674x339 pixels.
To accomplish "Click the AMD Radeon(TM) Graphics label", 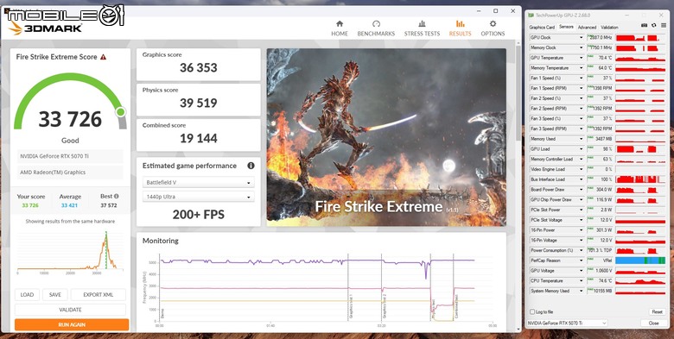I will click(53, 172).
